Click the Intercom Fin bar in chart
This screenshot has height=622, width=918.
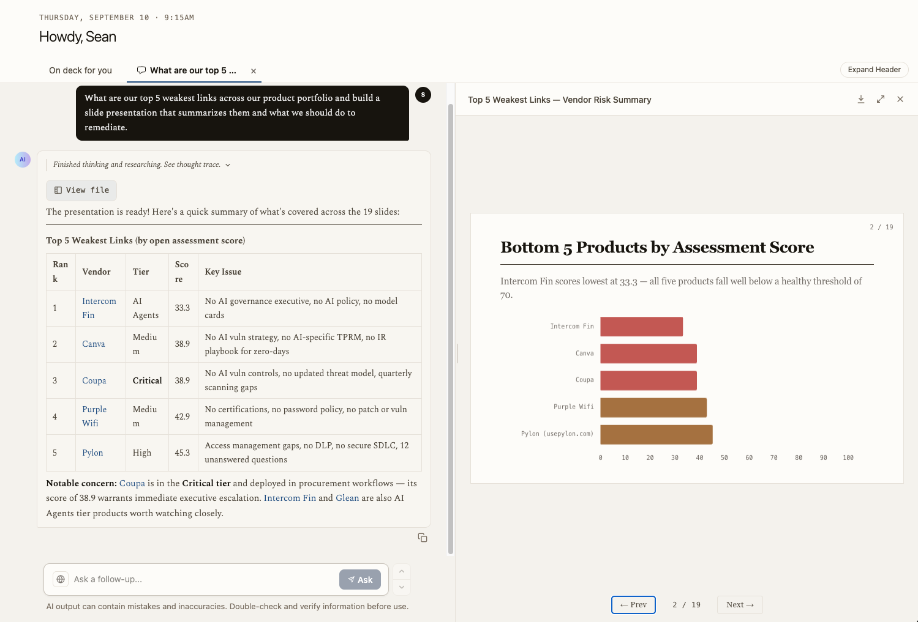click(x=641, y=327)
